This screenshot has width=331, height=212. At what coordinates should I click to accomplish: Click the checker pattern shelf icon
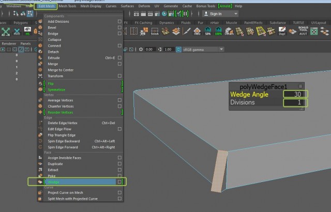[x=314, y=31]
